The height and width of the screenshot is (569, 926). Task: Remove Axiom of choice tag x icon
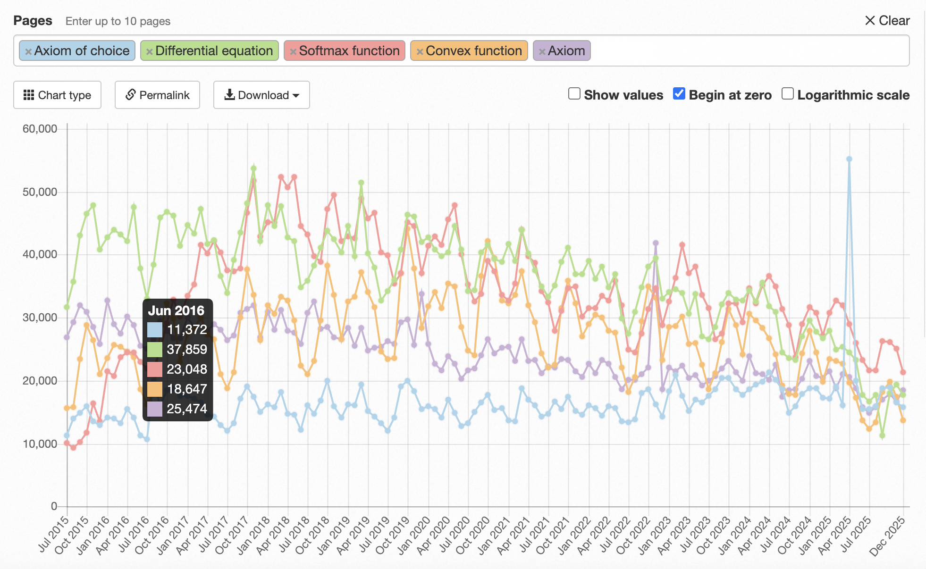[x=28, y=51]
